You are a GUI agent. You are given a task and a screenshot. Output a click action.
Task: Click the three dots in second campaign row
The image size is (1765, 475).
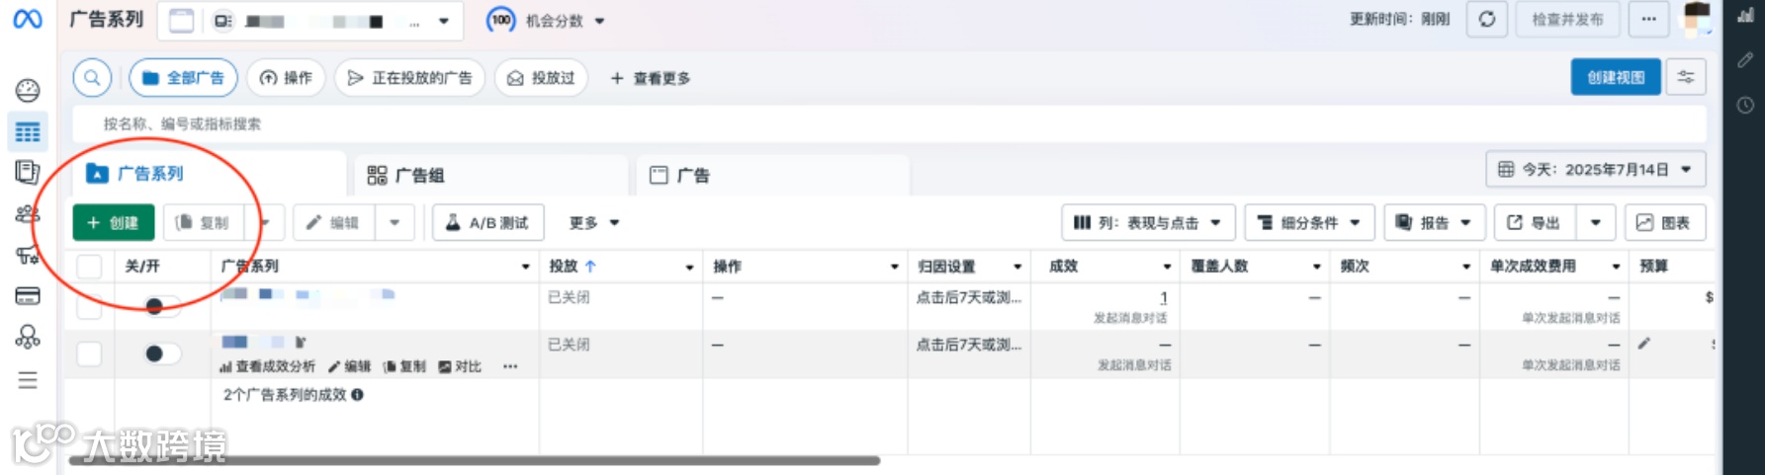(510, 366)
